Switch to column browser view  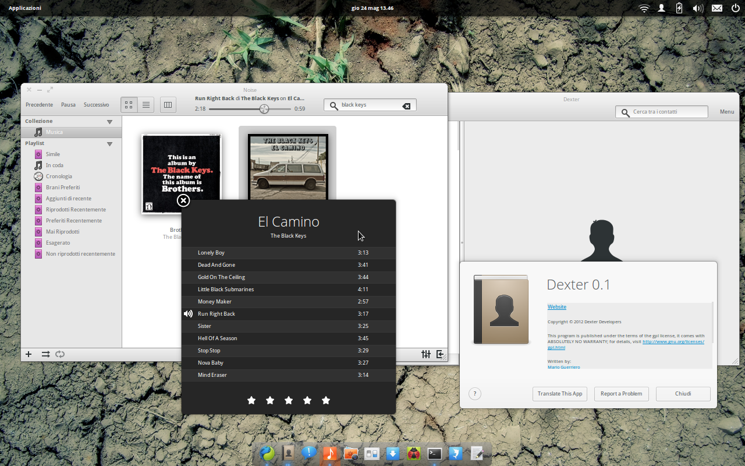point(168,105)
